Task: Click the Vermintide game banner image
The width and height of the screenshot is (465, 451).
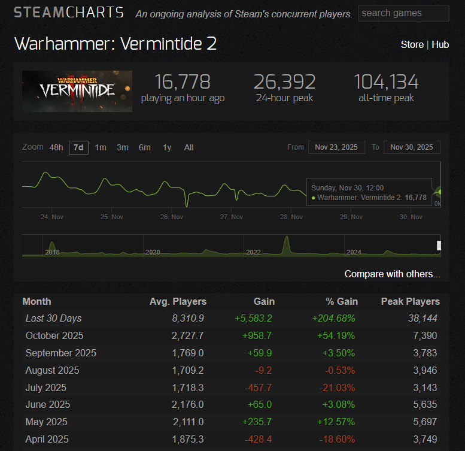Action: [x=77, y=91]
